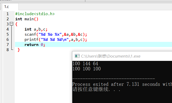This screenshot has height=103, width=172.
Task: Click console input line 100 144 64
Action: click(x=85, y=64)
